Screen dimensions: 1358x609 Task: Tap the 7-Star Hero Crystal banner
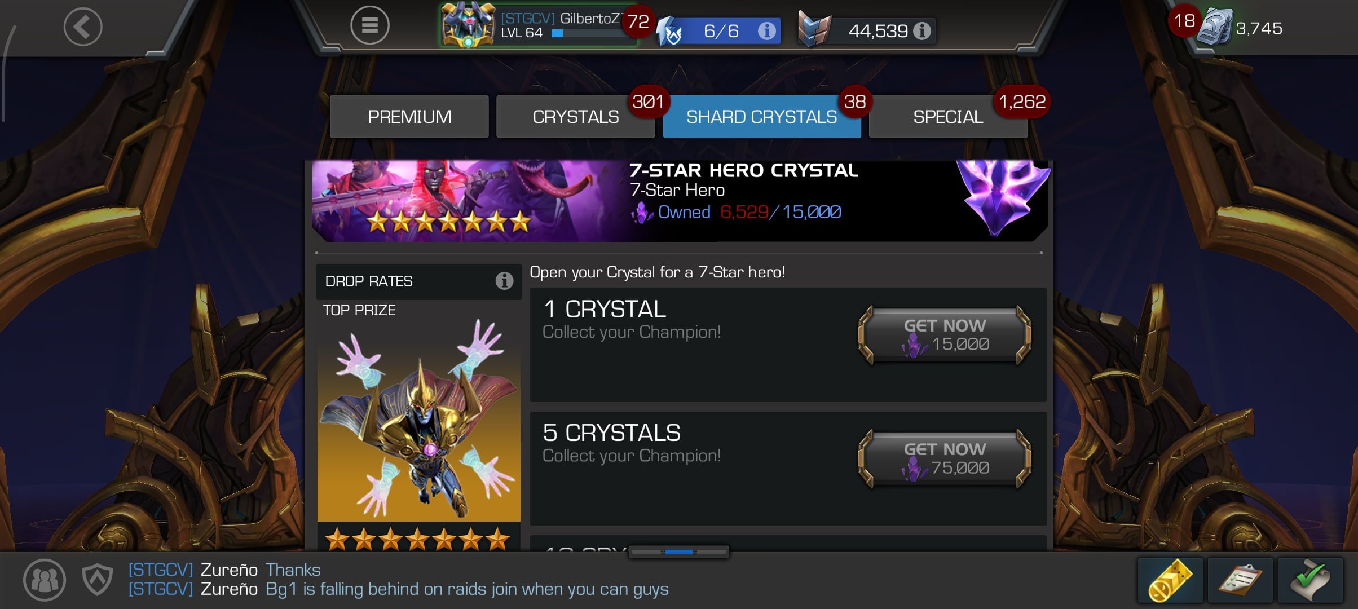tap(680, 201)
